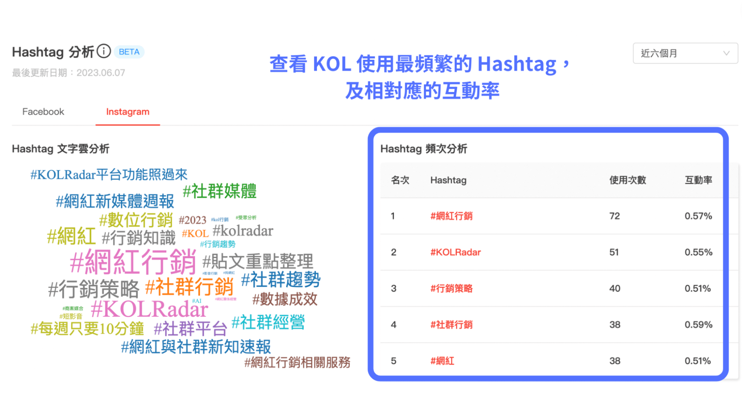Image resolution: width=742 pixels, height=404 pixels.
Task: Click the BETA badge
Action: pos(129,52)
